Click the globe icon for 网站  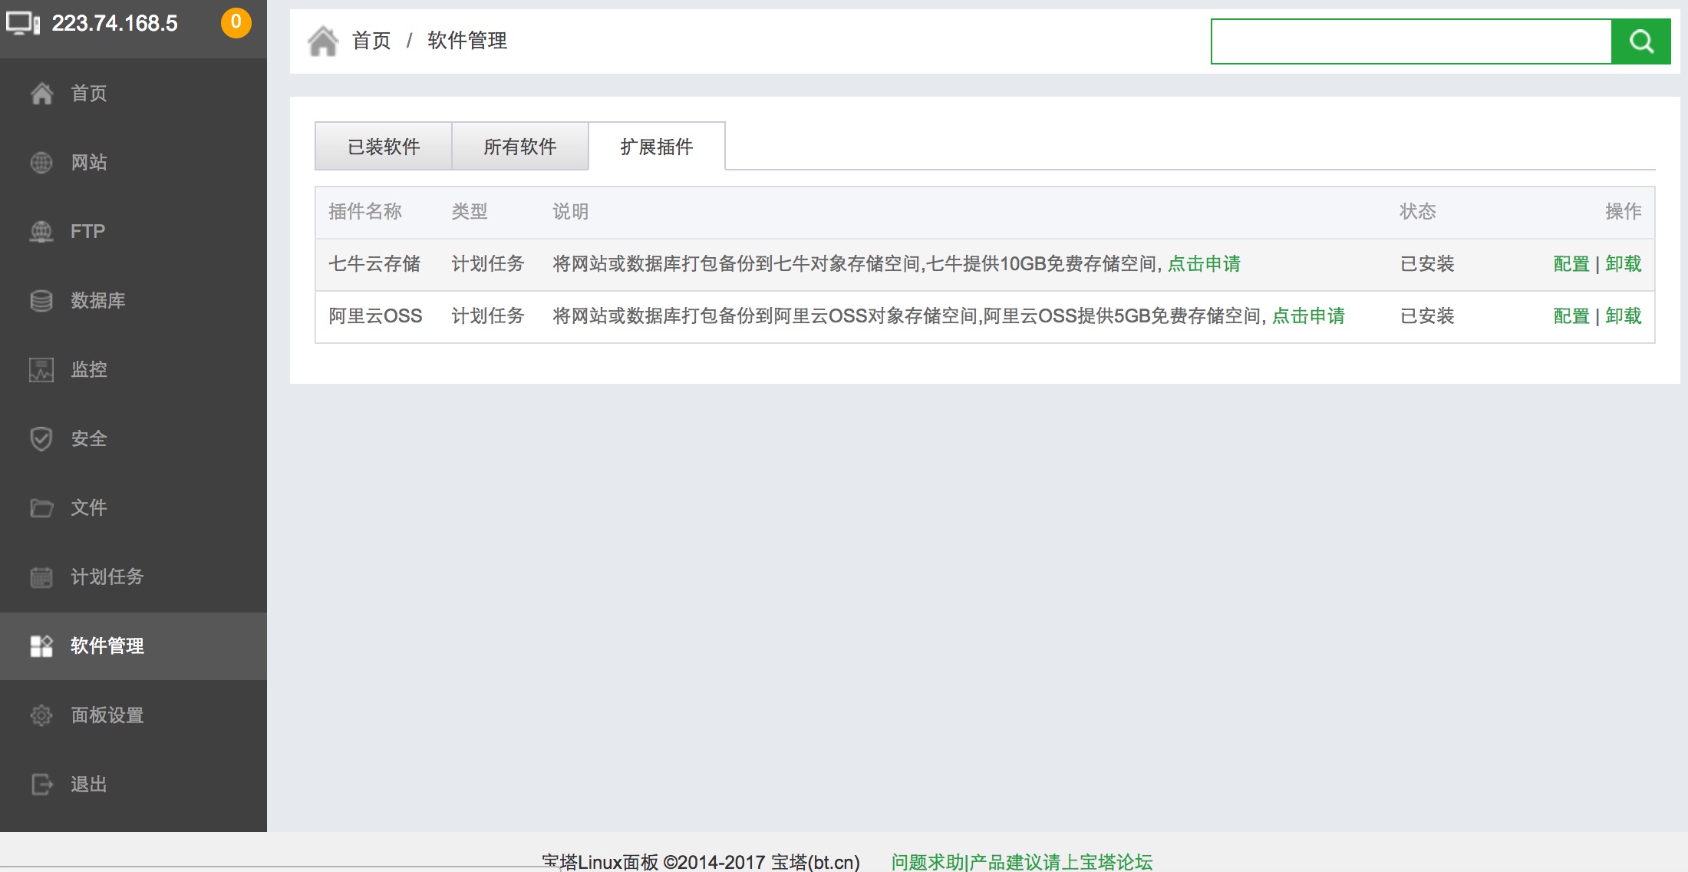click(41, 163)
